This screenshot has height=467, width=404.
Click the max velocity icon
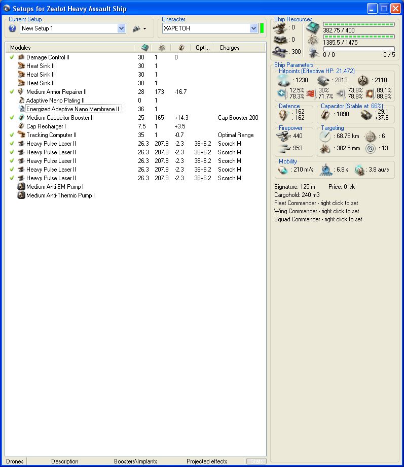283,170
